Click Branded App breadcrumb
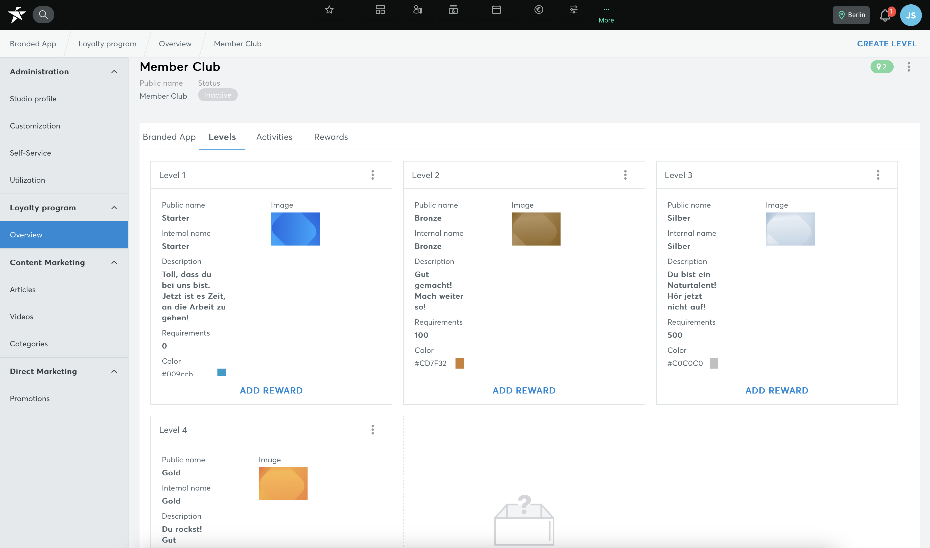Image resolution: width=930 pixels, height=548 pixels. tap(33, 44)
